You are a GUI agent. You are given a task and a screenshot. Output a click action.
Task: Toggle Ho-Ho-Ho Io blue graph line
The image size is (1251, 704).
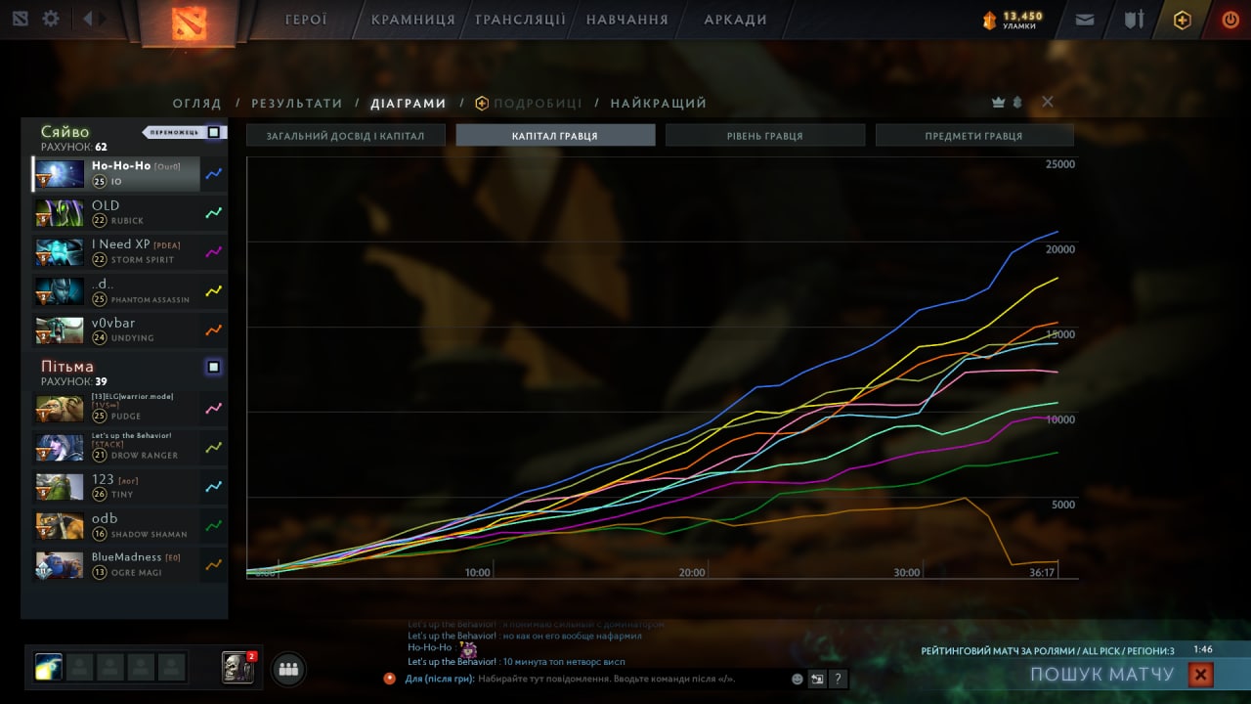click(214, 173)
